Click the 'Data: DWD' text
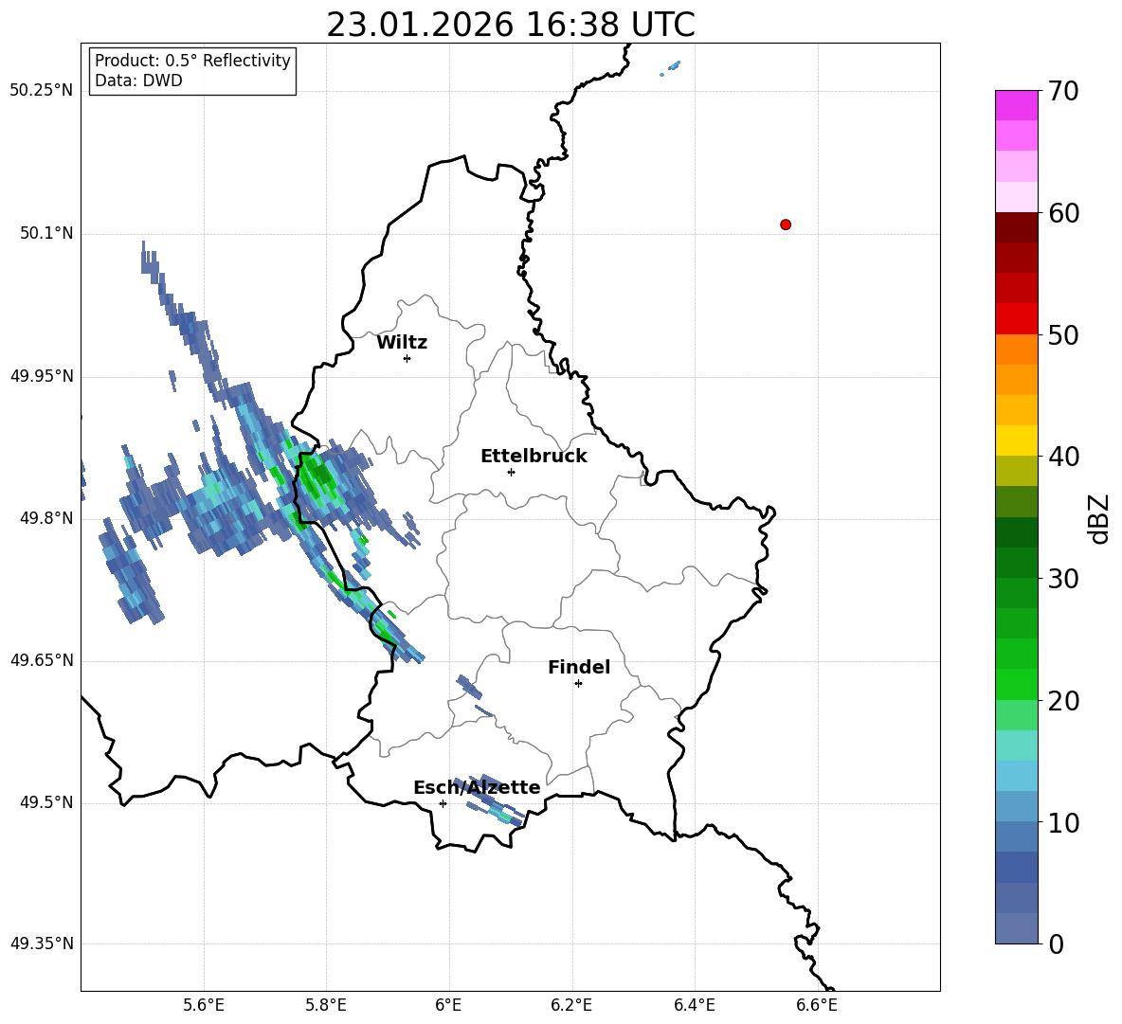Screen dimensions: 1122x1024 (x=138, y=81)
